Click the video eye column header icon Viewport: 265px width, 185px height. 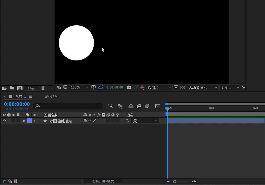[4, 115]
